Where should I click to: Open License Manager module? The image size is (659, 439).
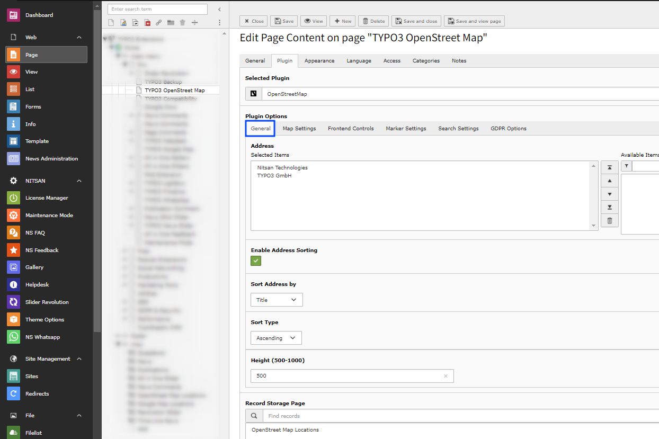pyautogui.click(x=47, y=198)
